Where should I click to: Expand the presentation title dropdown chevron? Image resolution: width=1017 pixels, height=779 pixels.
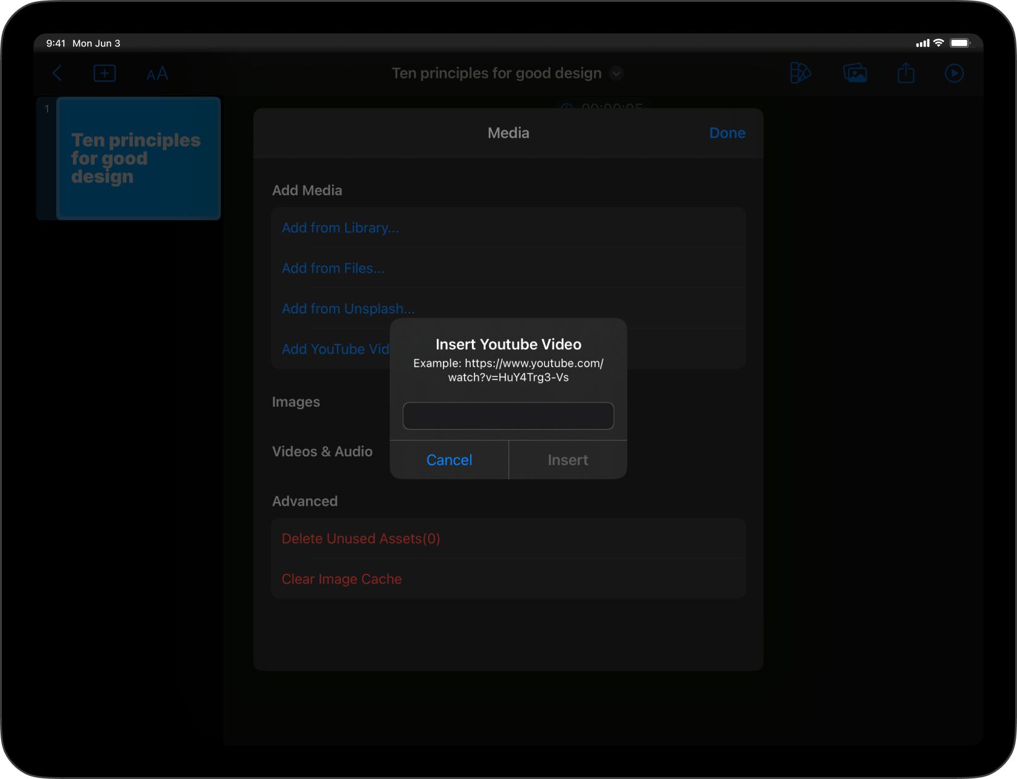tap(616, 74)
